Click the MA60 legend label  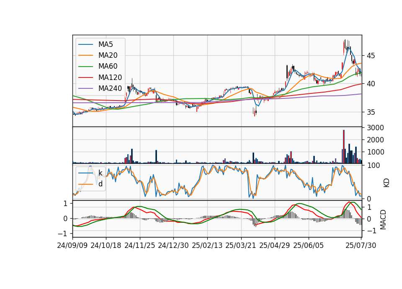click(x=108, y=67)
